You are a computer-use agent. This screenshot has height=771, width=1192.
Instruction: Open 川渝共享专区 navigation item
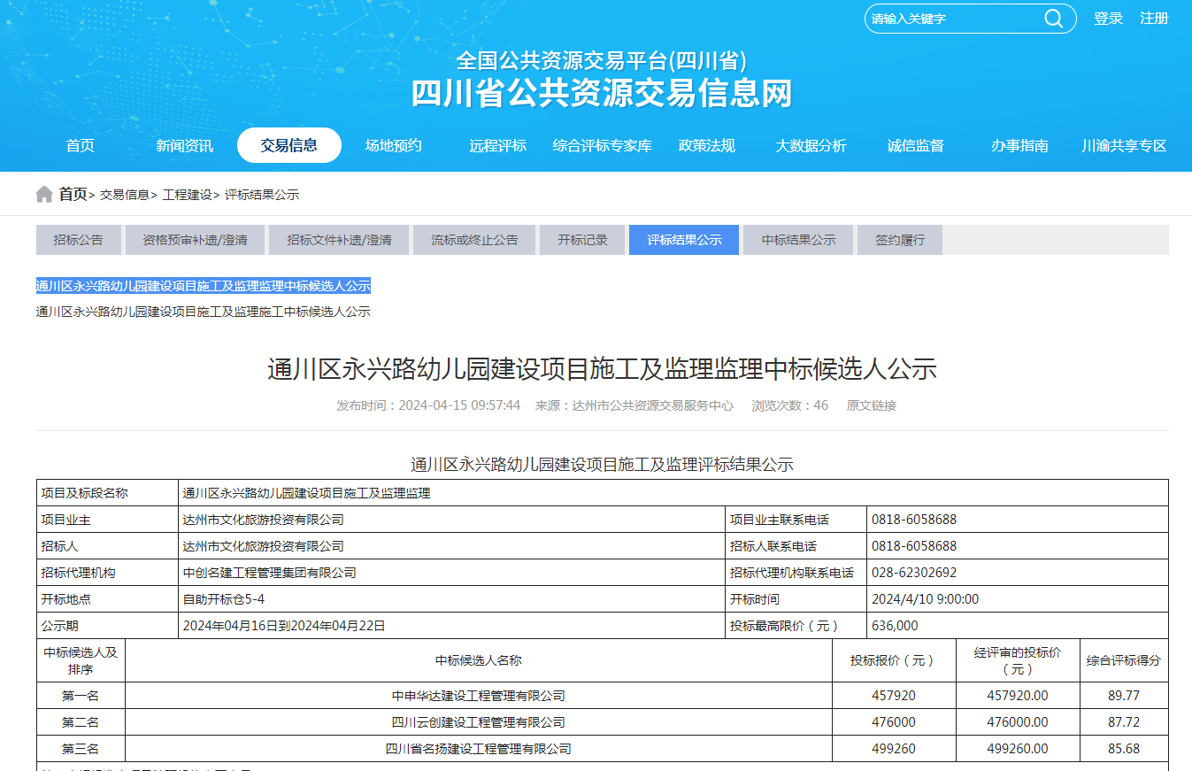[x=1124, y=146]
